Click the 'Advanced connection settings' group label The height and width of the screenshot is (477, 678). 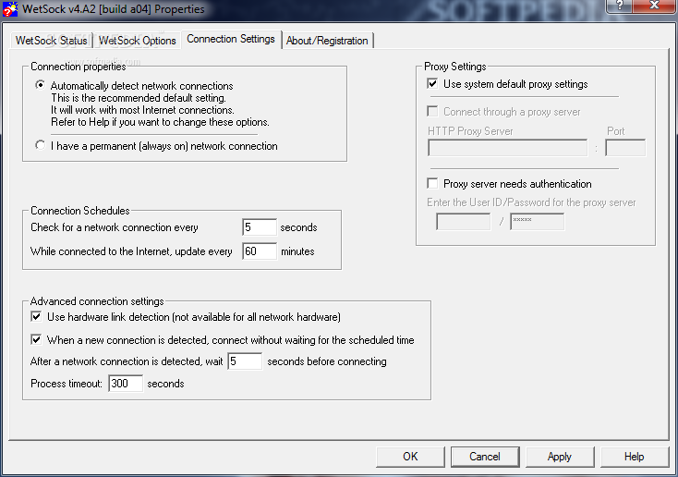click(97, 301)
